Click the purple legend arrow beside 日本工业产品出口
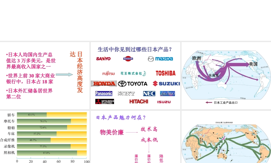Image resolution: width=271 pixels, height=163 pixels. pos(209,102)
